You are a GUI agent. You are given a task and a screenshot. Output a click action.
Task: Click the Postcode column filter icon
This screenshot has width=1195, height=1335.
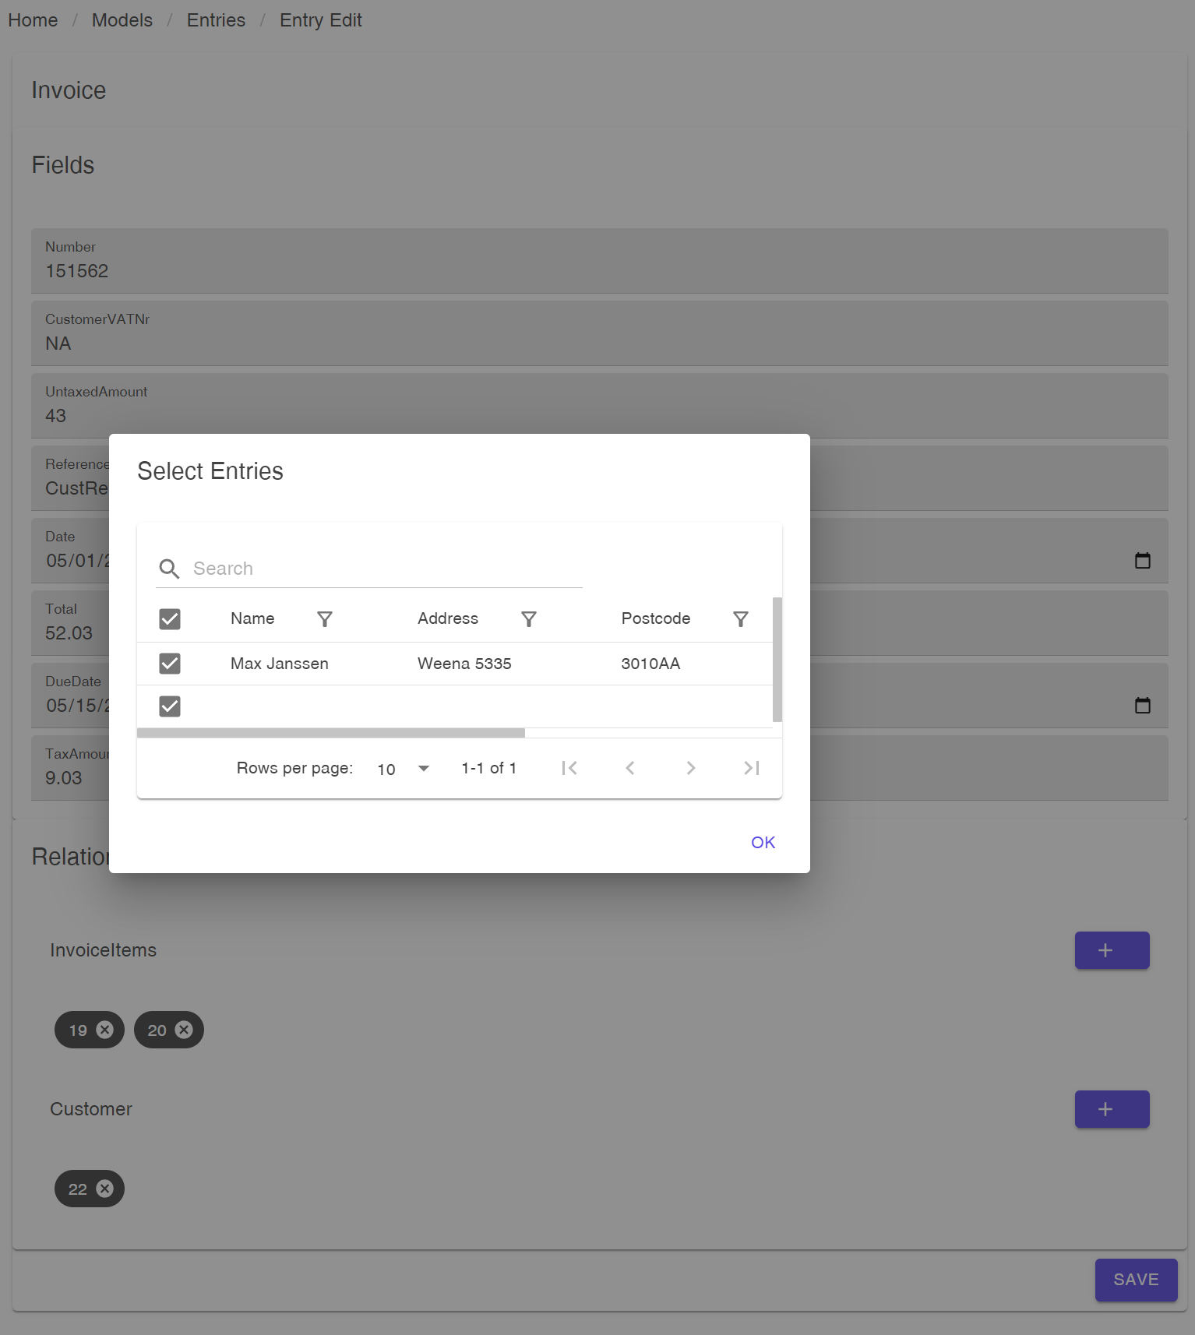point(741,619)
